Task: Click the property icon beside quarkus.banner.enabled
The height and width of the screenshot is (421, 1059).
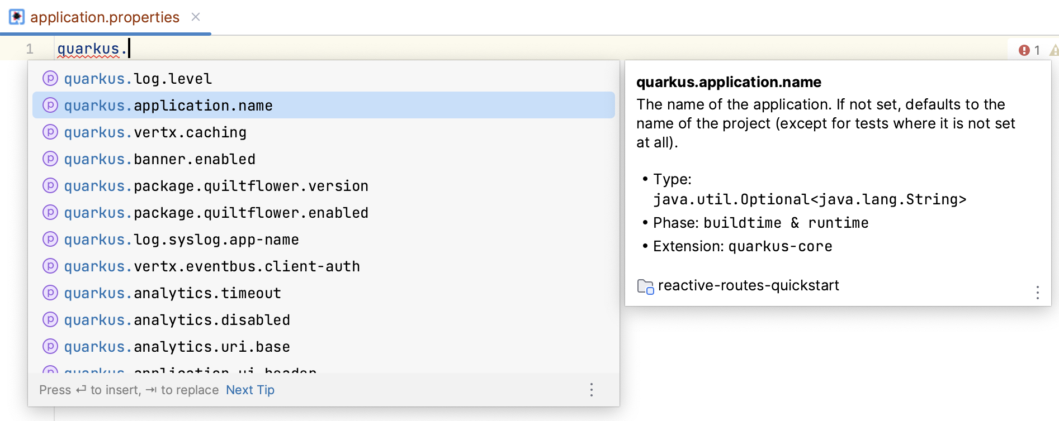Action: [x=50, y=159]
